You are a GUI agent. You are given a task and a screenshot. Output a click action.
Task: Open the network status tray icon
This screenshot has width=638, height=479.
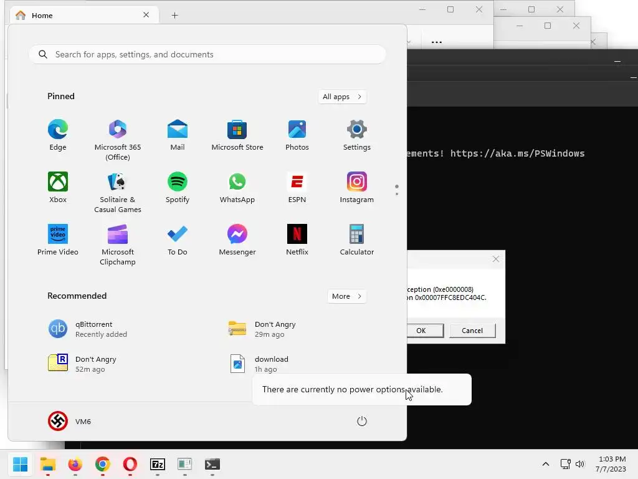565,464
